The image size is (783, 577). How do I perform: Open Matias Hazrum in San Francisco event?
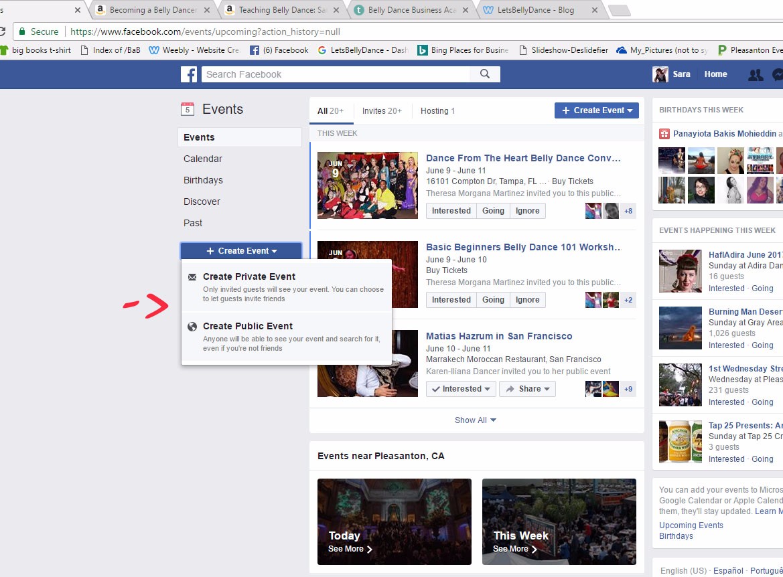[x=499, y=336]
